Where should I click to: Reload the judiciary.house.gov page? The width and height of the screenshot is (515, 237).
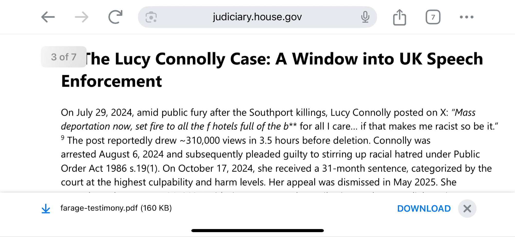point(115,17)
